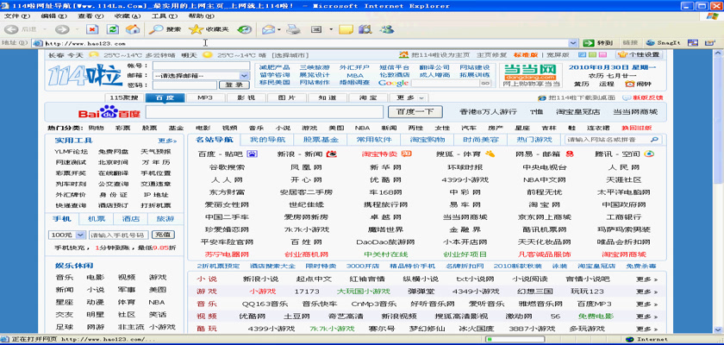The width and height of the screenshot is (724, 345).
Task: Click the 标准版 version link
Action: [x=526, y=54]
